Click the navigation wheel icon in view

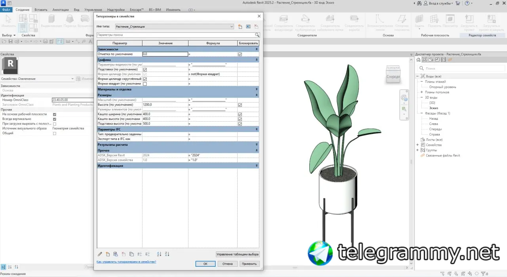tap(404, 98)
